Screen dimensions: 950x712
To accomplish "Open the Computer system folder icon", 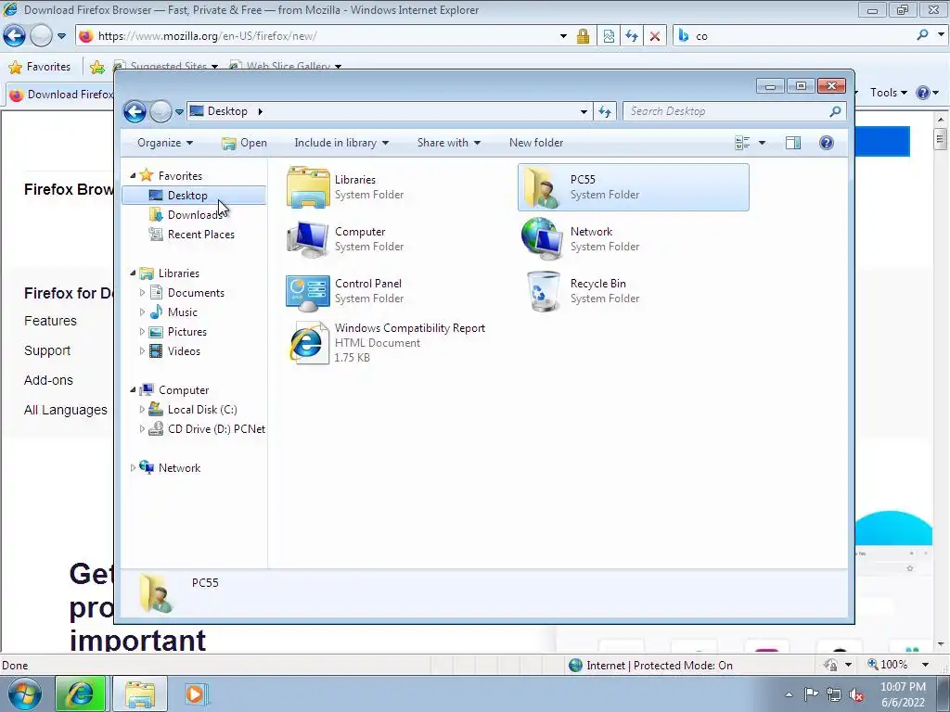I will coord(308,240).
